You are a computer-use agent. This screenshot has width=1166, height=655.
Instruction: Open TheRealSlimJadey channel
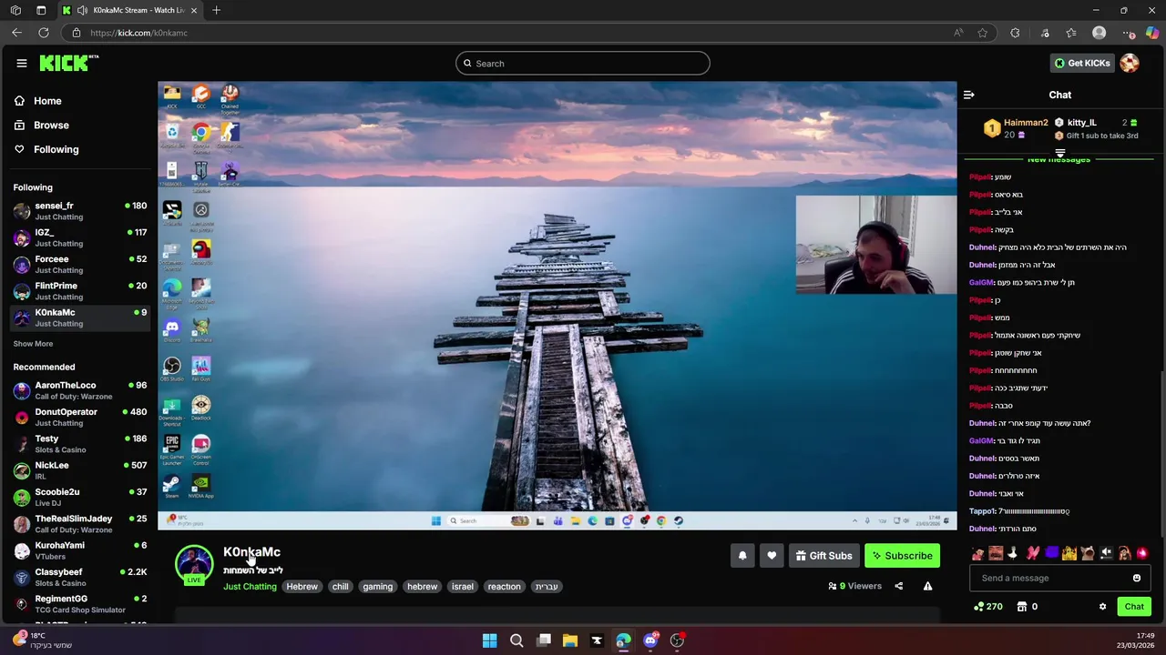point(80,524)
